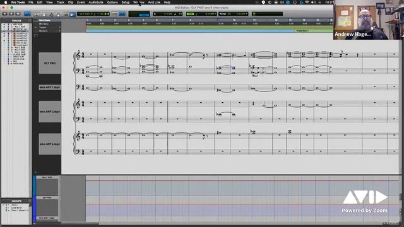
Task: Click the Bars|Beats ruler label
Action: click(45, 20)
